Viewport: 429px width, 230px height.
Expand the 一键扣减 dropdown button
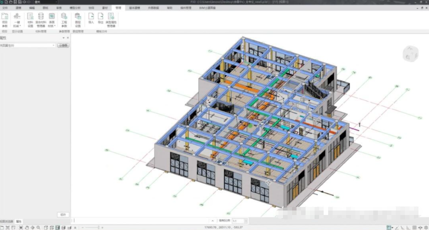click(x=17, y=23)
